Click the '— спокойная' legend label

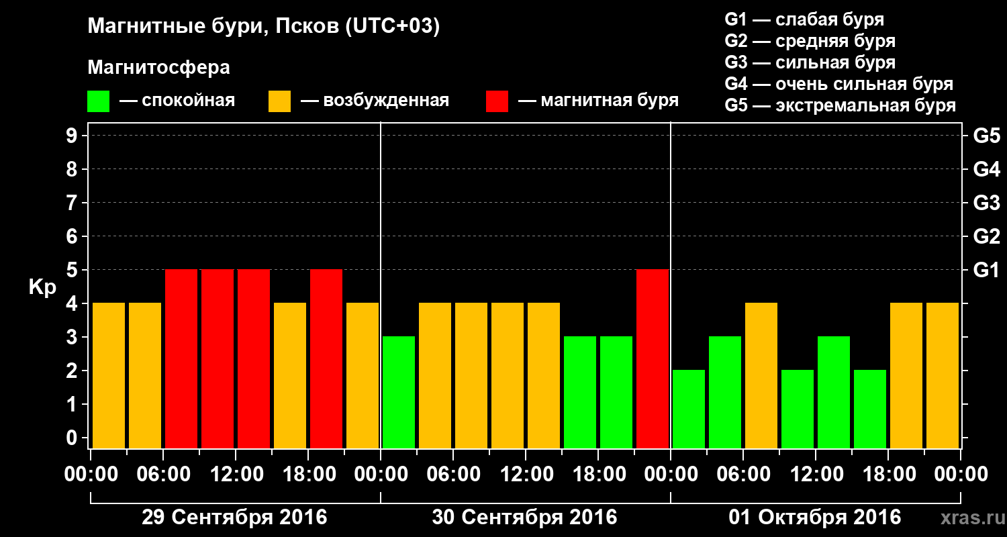point(177,101)
